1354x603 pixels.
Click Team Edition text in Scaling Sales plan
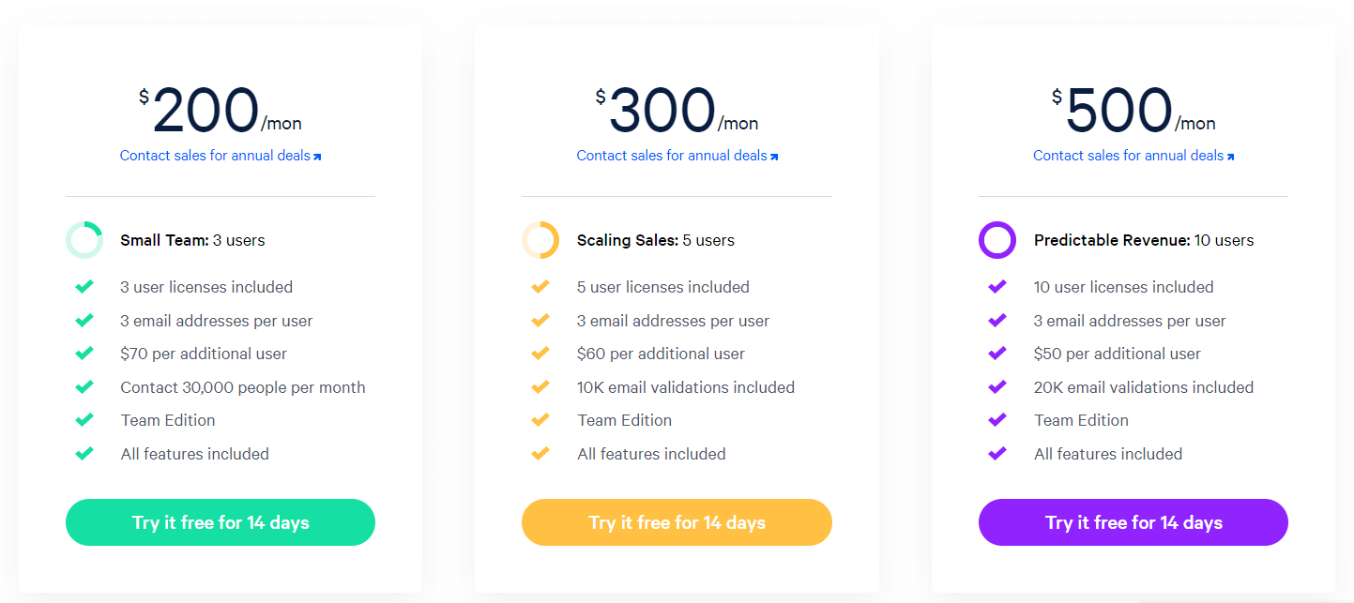pos(625,420)
